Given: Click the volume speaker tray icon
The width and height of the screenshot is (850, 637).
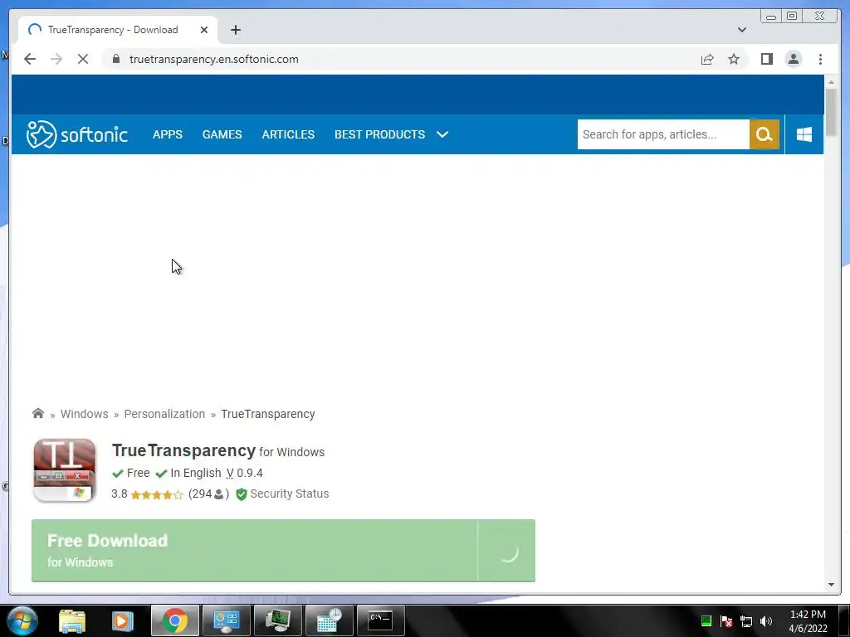Looking at the screenshot, I should (765, 621).
